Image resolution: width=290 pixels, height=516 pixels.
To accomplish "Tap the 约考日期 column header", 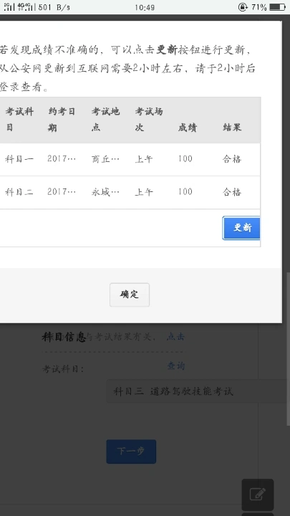I will pyautogui.click(x=62, y=120).
